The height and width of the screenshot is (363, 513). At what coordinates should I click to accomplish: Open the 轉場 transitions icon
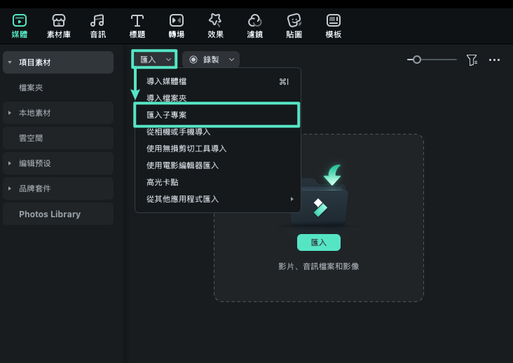tap(177, 20)
